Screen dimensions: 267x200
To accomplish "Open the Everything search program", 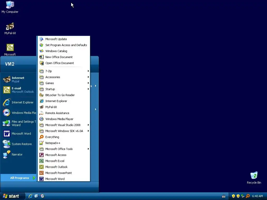I will 64,137.
